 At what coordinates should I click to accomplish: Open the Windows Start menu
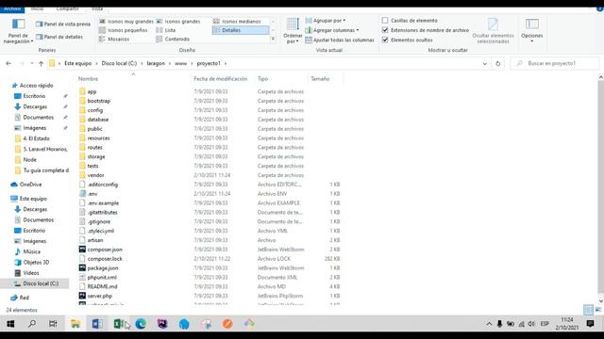10,324
